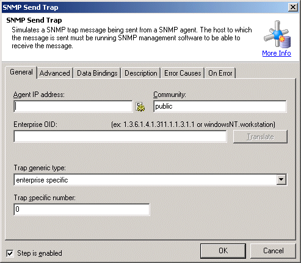Select the enterprise specific combo box
This screenshot has height=263, width=301.
[150, 179]
